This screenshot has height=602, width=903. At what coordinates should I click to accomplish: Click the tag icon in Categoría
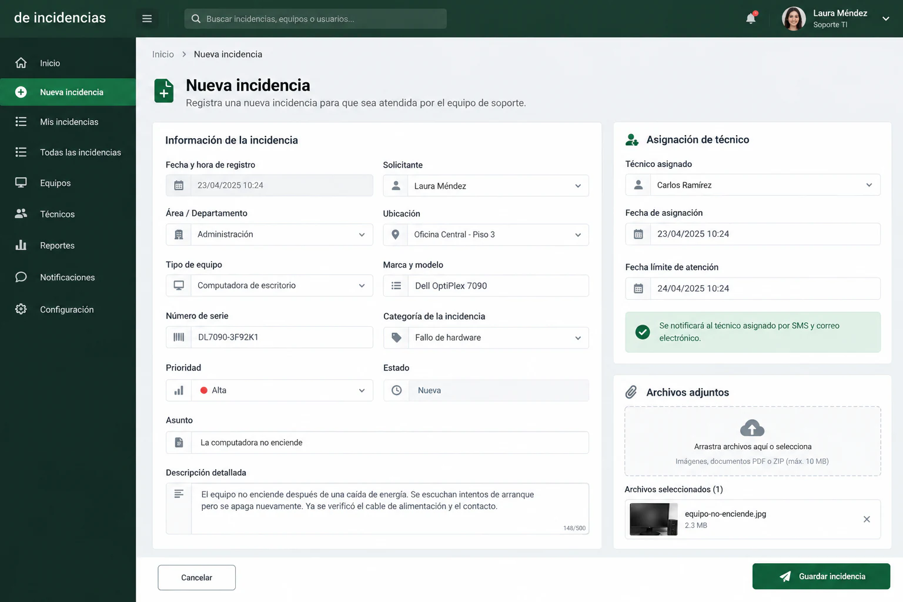[x=396, y=337]
